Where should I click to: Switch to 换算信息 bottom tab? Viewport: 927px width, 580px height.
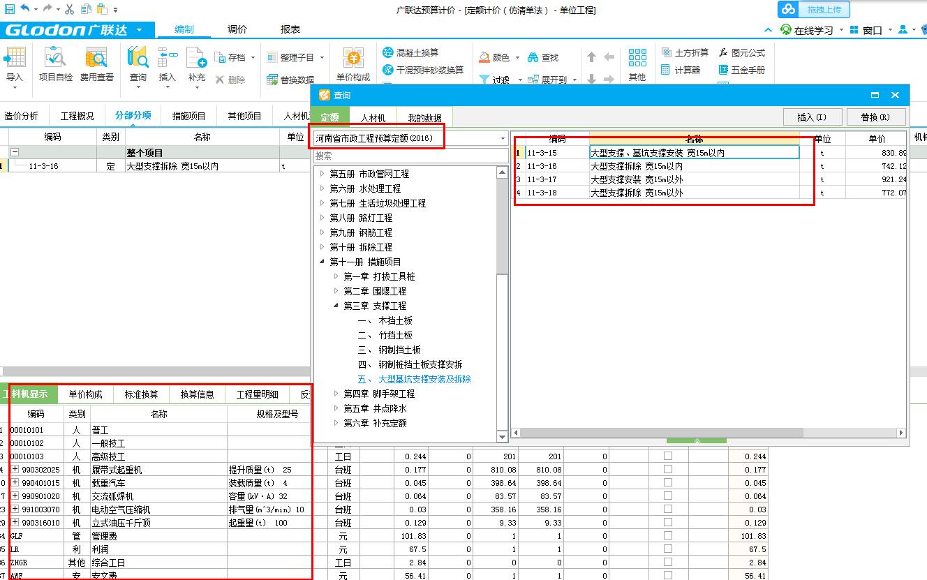coord(197,394)
